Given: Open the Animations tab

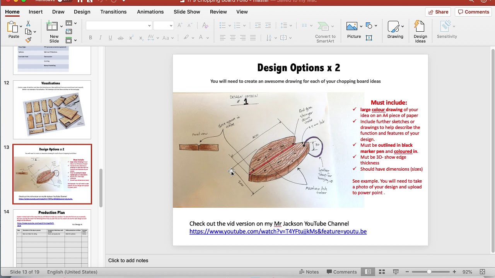Looking at the screenshot, I should pyautogui.click(x=150, y=12).
